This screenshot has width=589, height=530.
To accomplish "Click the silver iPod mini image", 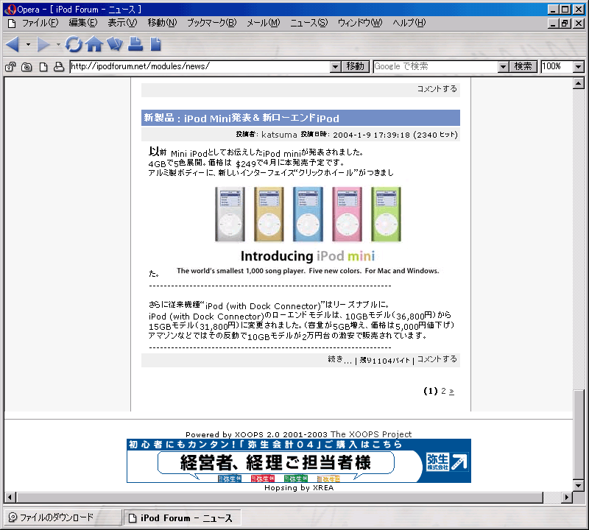I will [x=230, y=214].
